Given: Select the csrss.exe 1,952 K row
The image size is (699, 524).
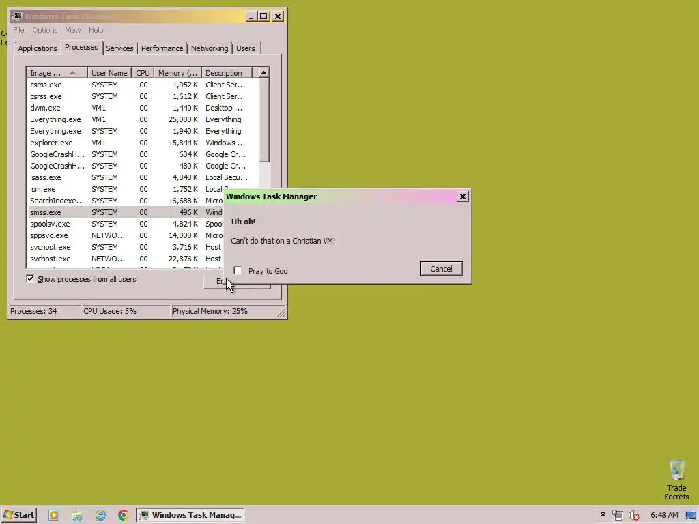Looking at the screenshot, I should click(143, 85).
